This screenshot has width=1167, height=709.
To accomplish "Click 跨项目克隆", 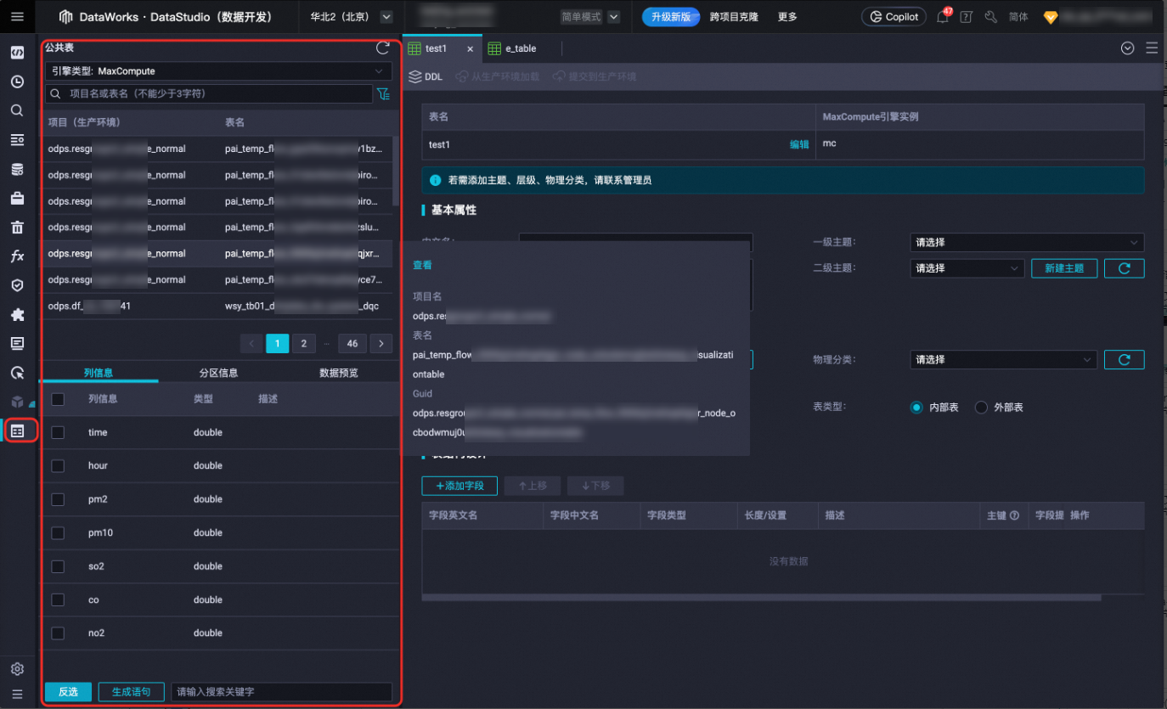I will [x=734, y=17].
